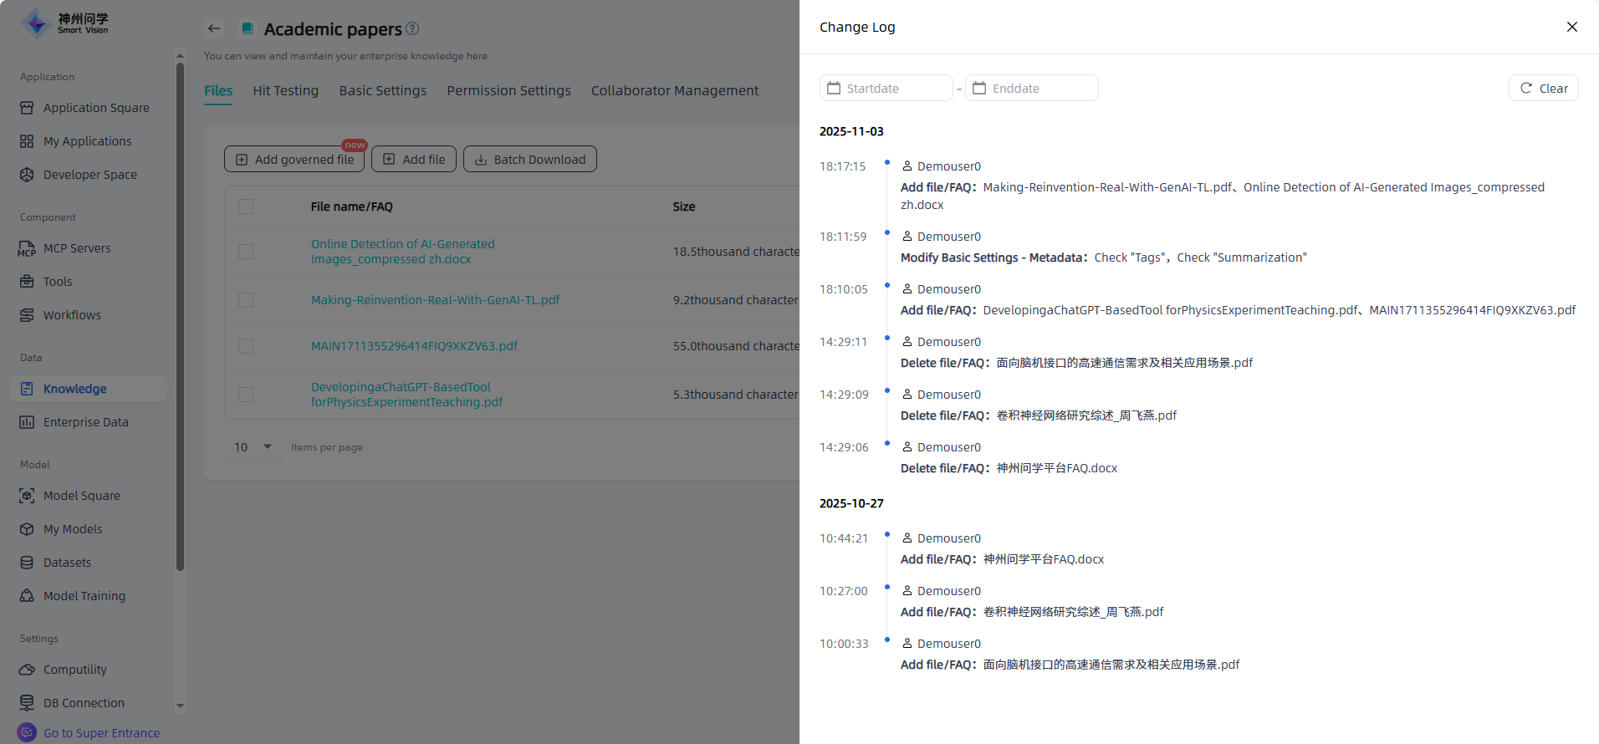Switch to the Hit Testing tab
This screenshot has width=1599, height=744.
[x=285, y=90]
